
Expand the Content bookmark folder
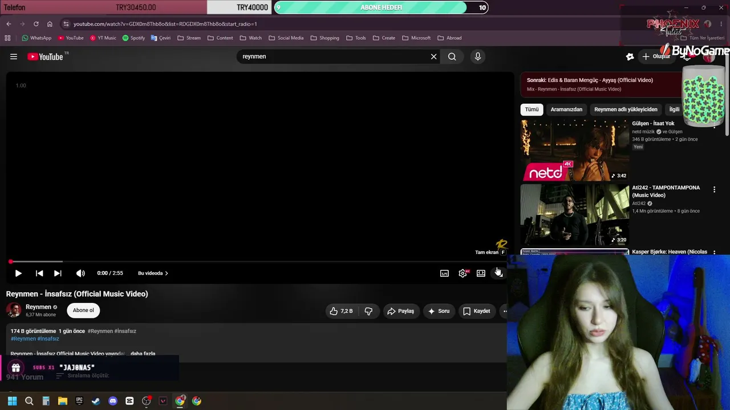(220, 38)
